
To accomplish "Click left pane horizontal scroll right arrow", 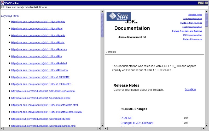I will click(99, 129).
